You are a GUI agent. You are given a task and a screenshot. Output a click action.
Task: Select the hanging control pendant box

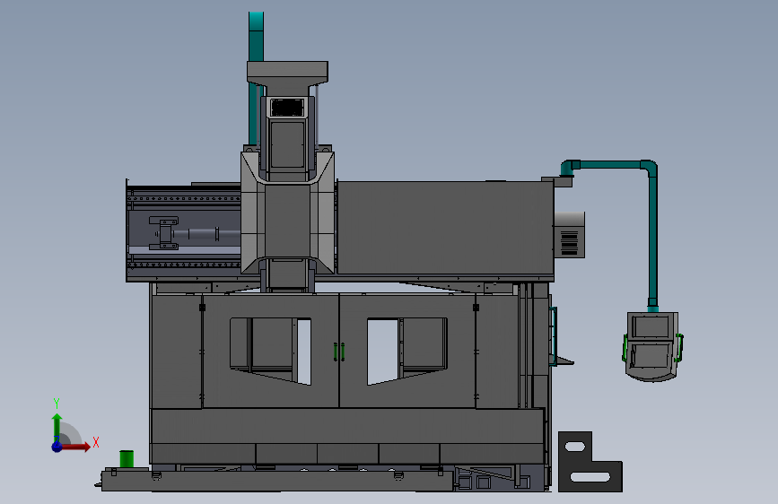[652, 346]
